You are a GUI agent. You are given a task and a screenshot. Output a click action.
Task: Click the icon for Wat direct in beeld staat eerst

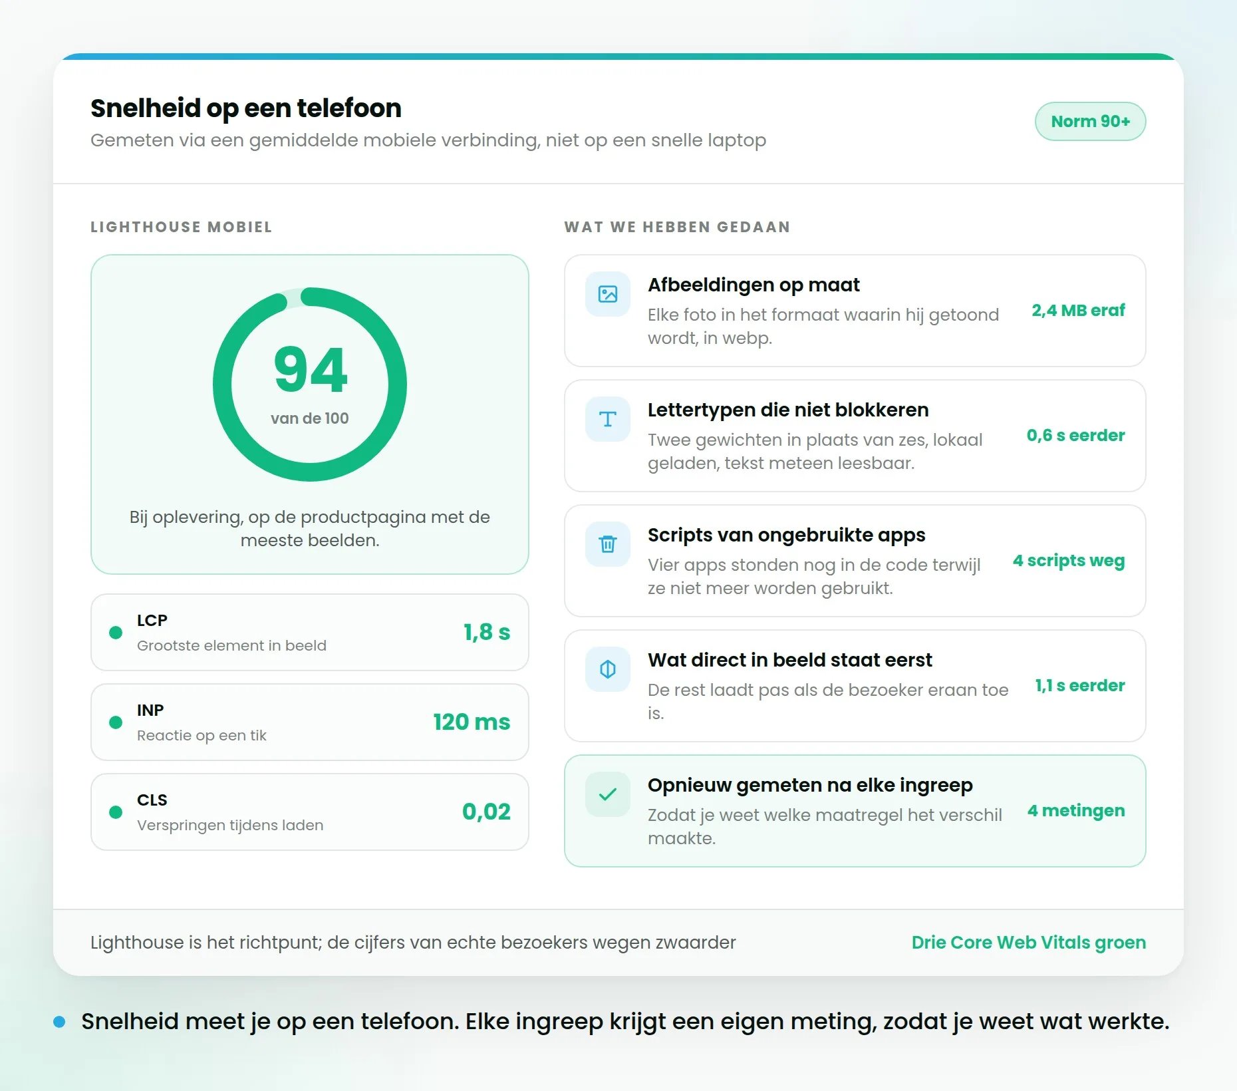[x=607, y=669]
